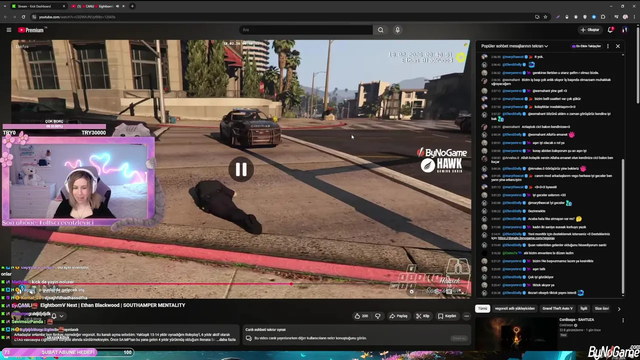Click Canlı sohbeti tekrar oynat heading
This screenshot has height=360, width=640.
pos(265,329)
